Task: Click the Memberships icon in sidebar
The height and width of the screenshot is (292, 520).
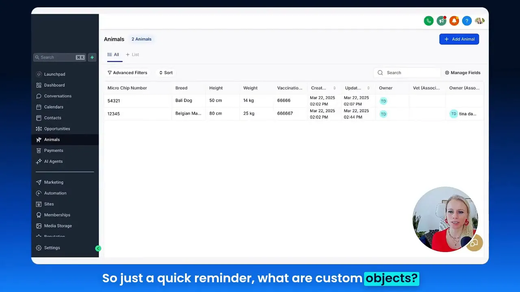Action: click(39, 215)
